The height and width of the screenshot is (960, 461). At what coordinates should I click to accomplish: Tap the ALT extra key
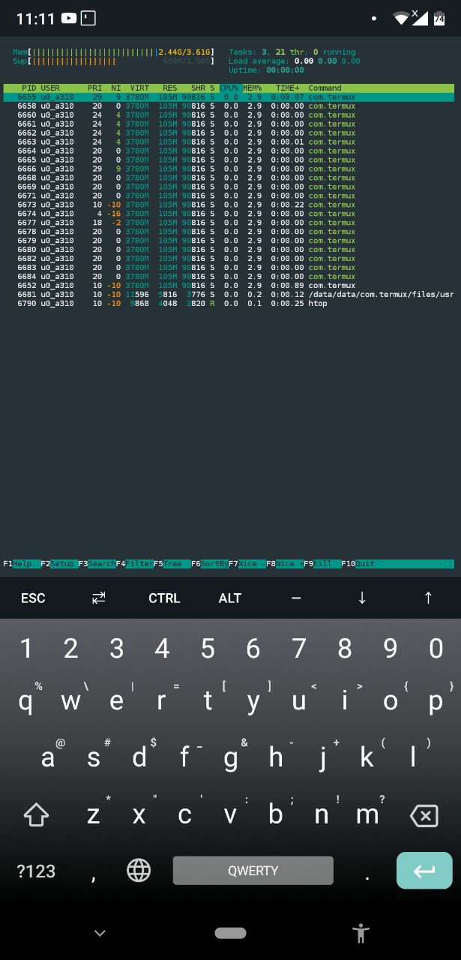point(230,598)
